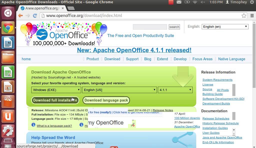Click the OpenOffice logo image
The height and width of the screenshot is (148, 256).
click(64, 34)
